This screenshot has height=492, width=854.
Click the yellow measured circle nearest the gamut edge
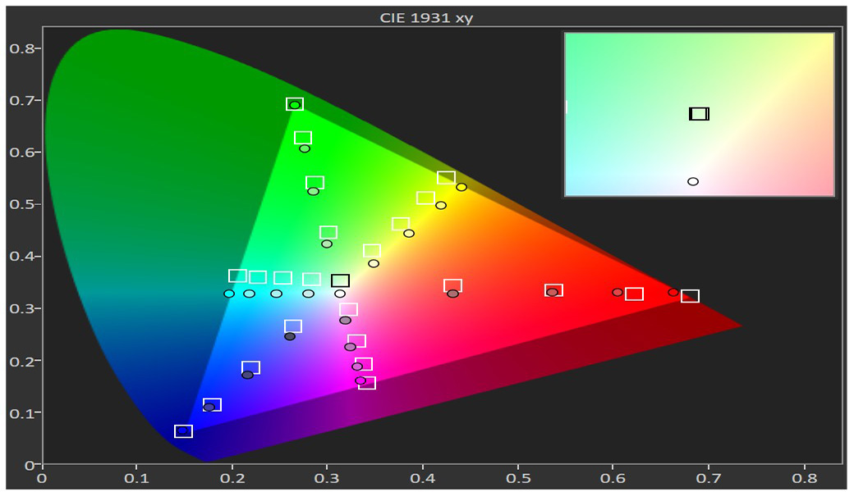pyautogui.click(x=461, y=187)
